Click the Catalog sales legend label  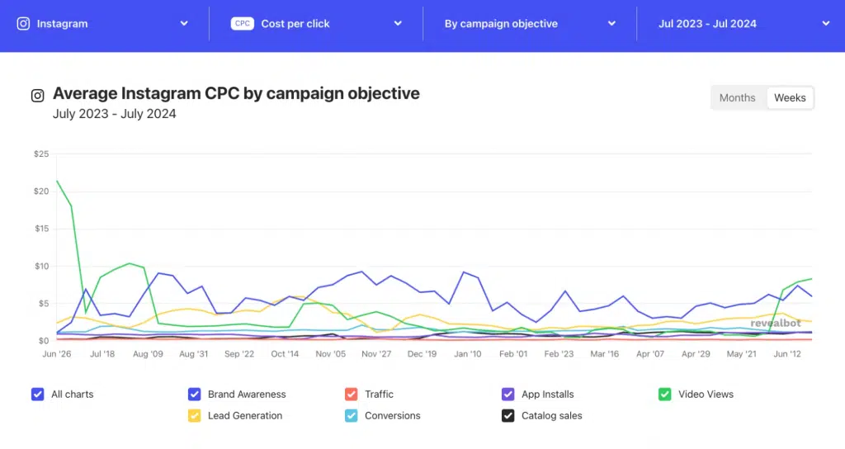tap(551, 416)
